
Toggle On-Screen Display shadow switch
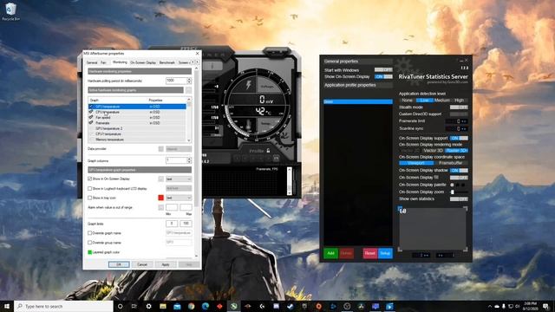[459, 170]
